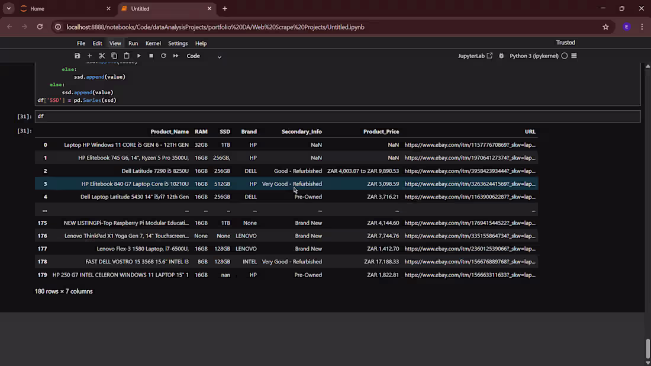
Task: Run the selected cell with the play icon
Action: pyautogui.click(x=138, y=56)
